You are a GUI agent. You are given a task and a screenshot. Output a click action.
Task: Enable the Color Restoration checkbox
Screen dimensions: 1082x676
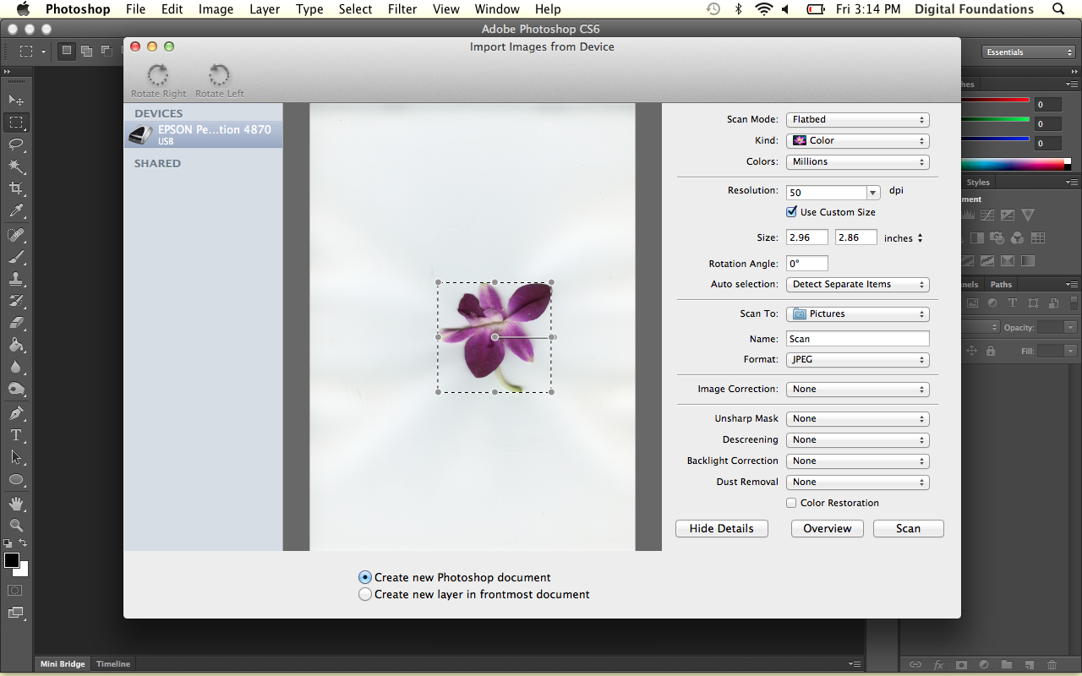pyautogui.click(x=792, y=503)
